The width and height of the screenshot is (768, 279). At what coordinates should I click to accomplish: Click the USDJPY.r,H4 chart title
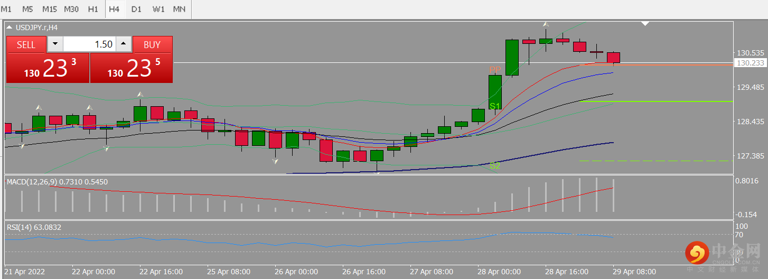point(37,27)
